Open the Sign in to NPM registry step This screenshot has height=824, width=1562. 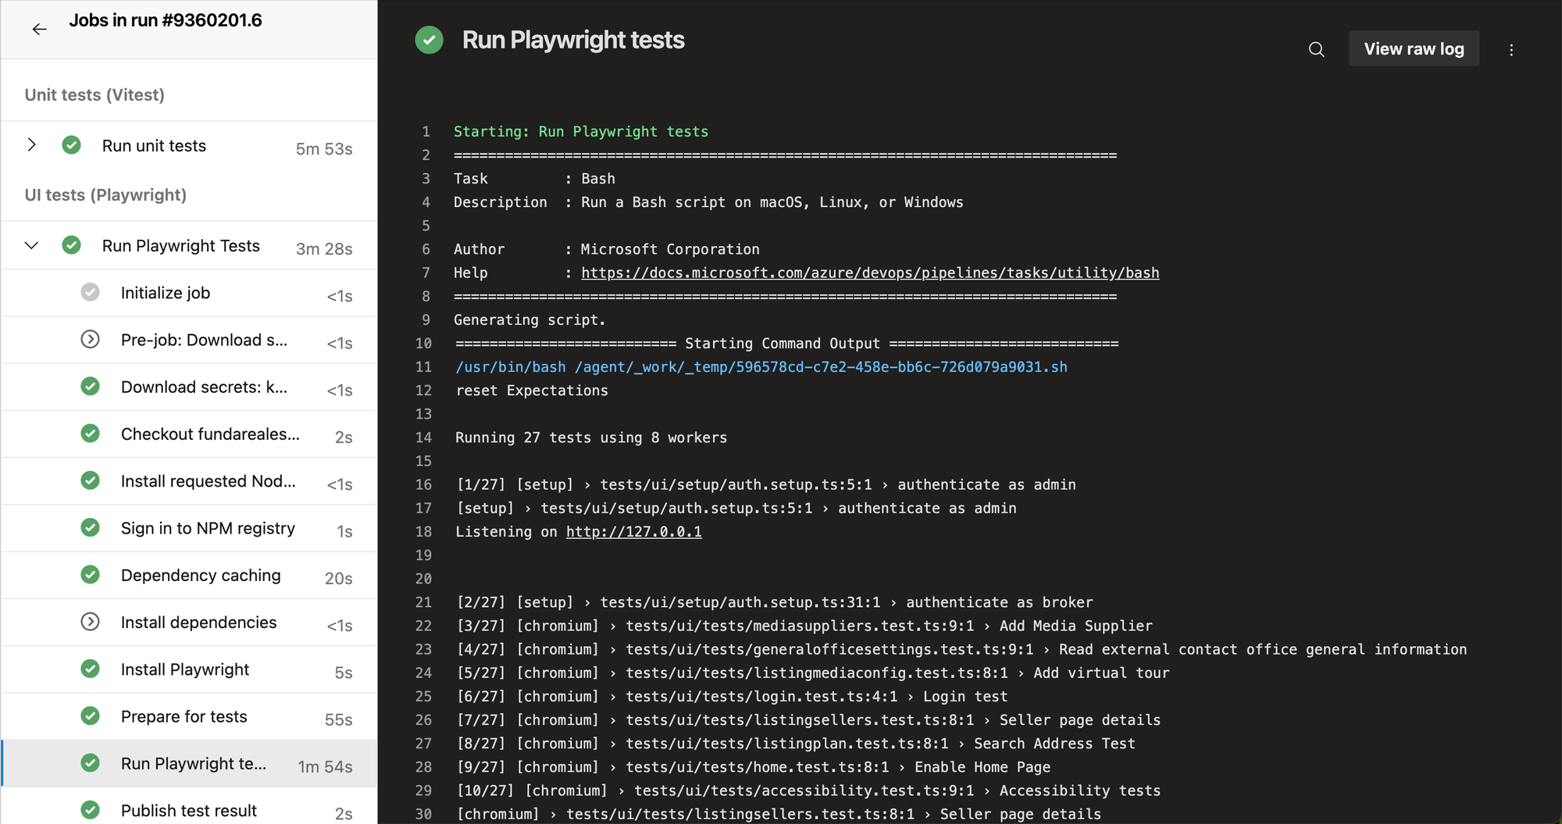pos(208,529)
